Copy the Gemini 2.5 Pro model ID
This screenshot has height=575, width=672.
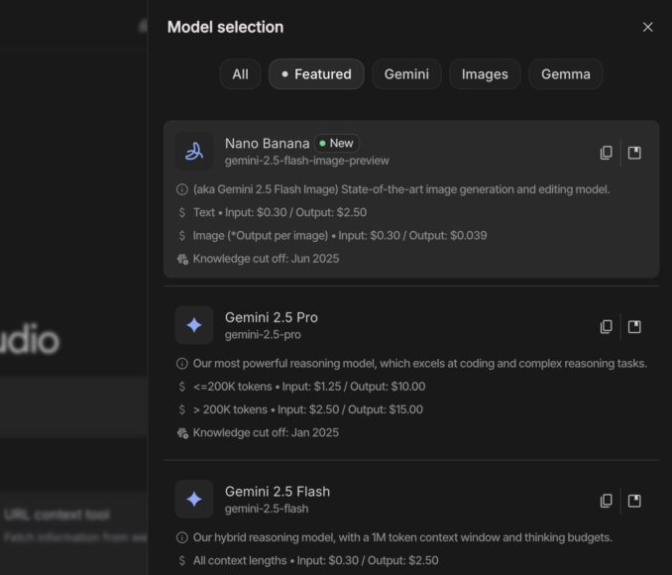coord(606,326)
